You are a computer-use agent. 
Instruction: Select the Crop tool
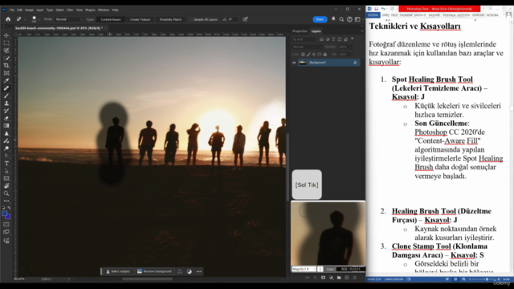click(x=6, y=66)
